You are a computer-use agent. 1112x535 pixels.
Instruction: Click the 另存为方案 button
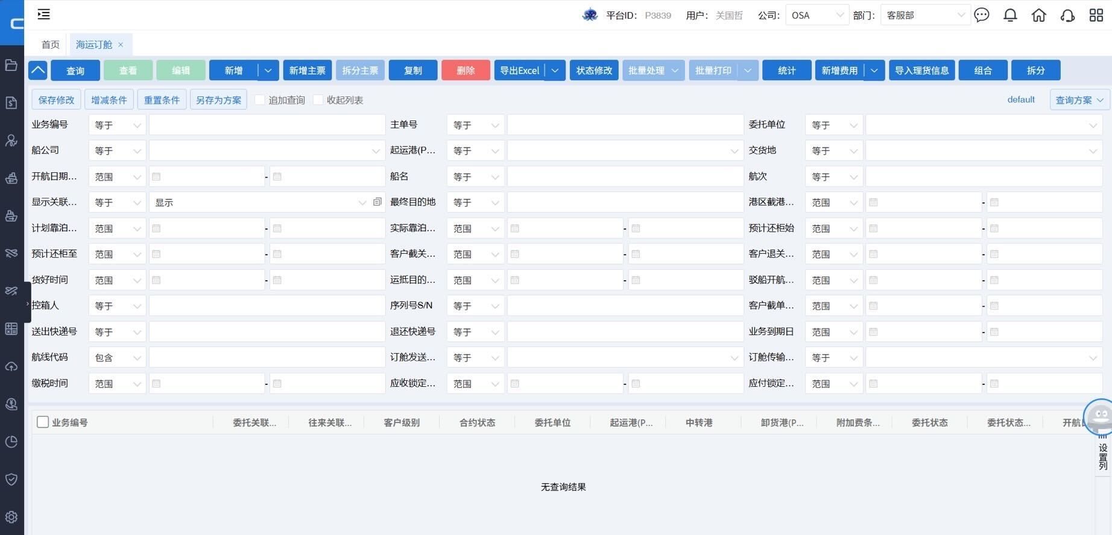[x=218, y=100]
